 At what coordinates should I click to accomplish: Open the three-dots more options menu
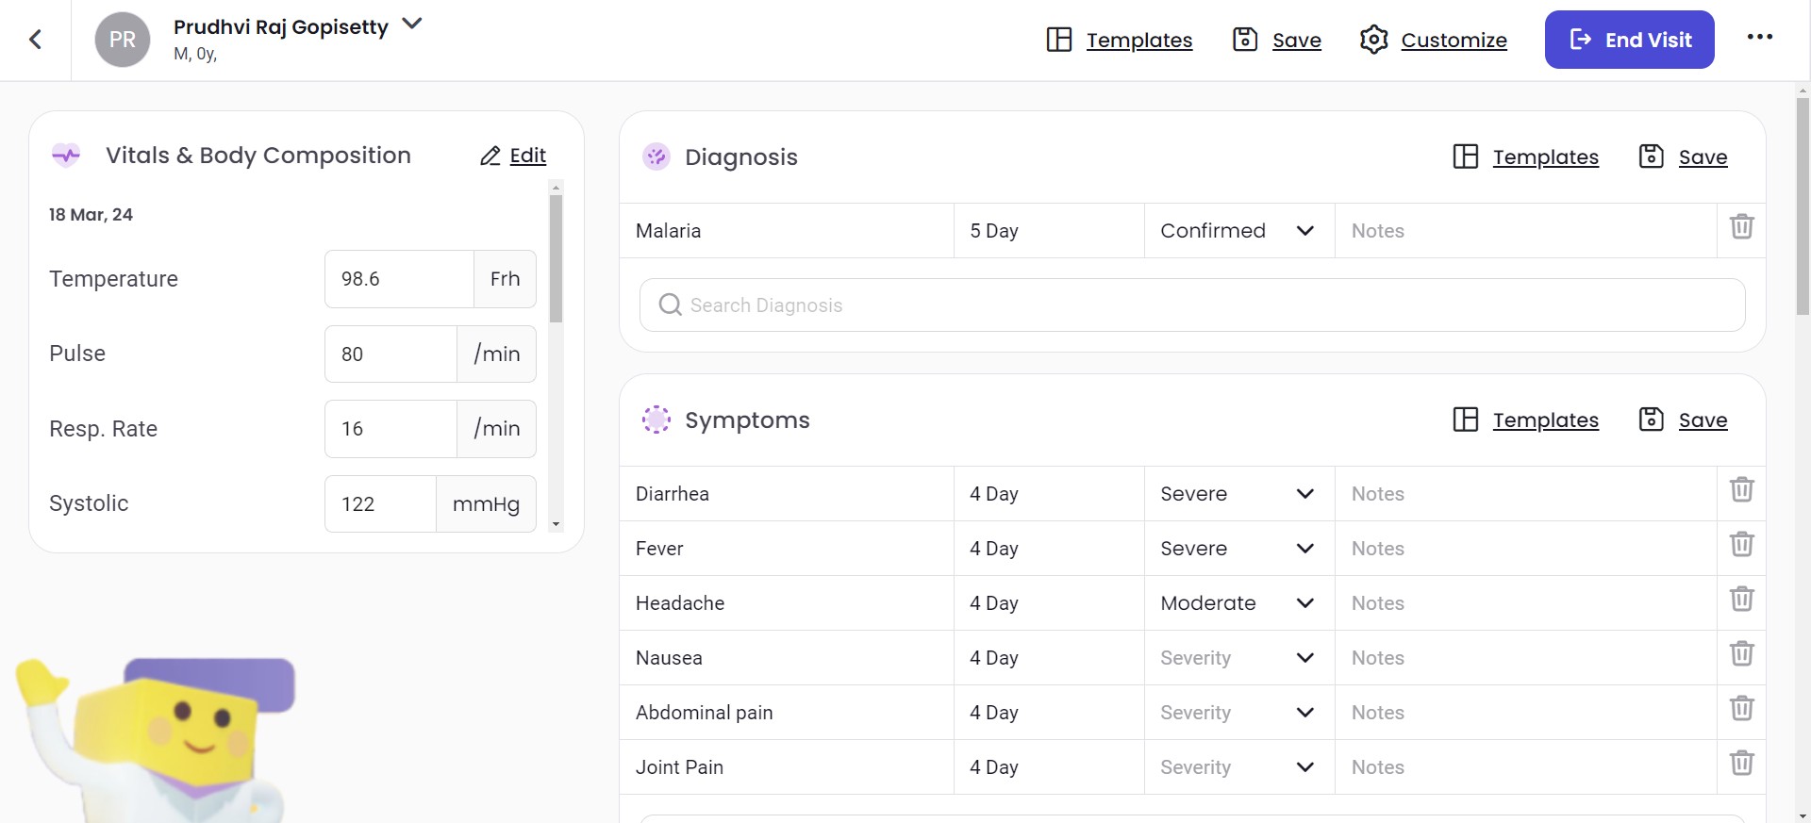coord(1759,38)
